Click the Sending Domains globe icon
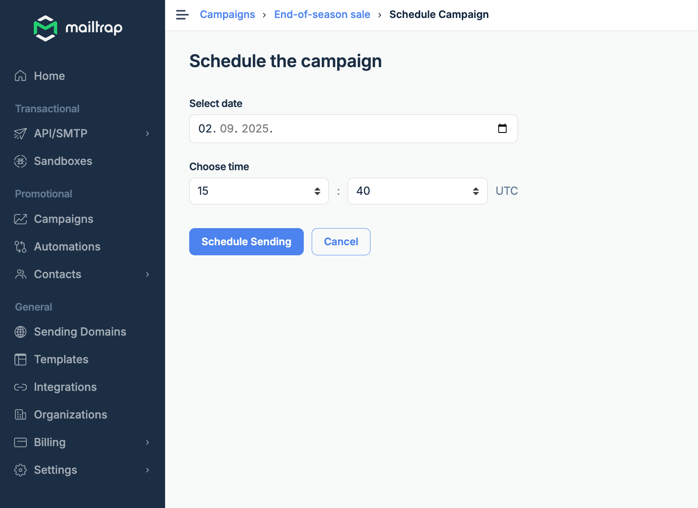 click(20, 332)
